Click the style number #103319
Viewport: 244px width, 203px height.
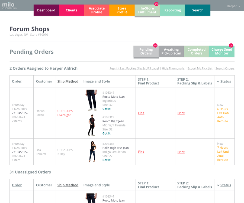[x=108, y=117]
